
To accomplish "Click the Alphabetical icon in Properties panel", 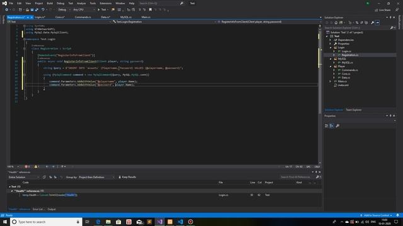I will [x=332, y=126].
